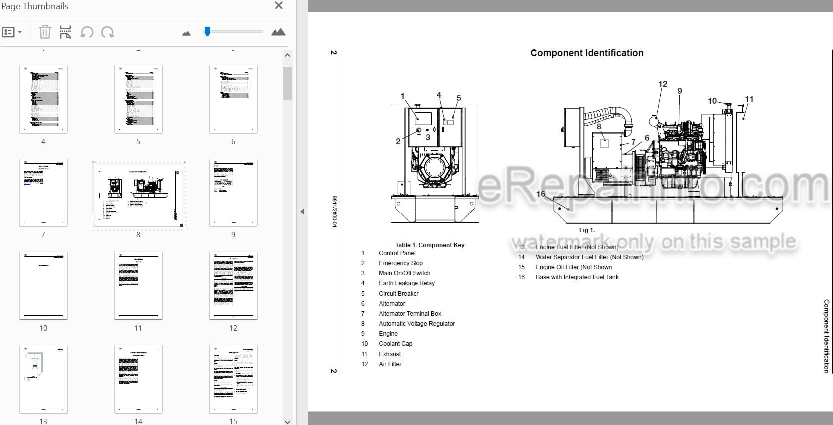This screenshot has width=833, height=425.
Task: Click 'Engine Oil Filter (Not Shown' entry
Action: click(x=574, y=267)
